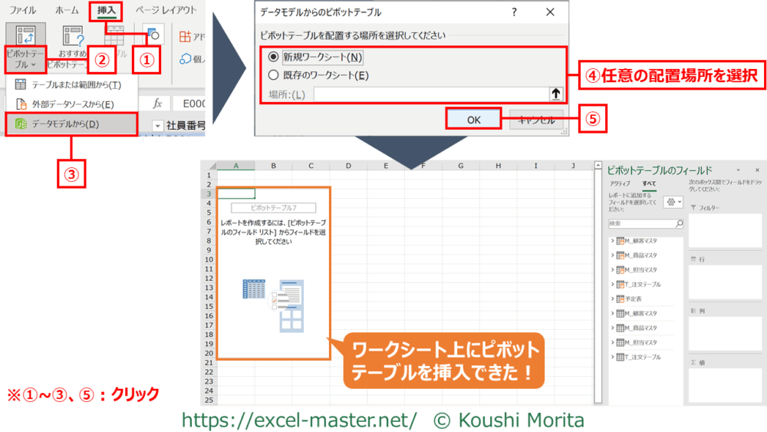Click the help question mark in dialog

[x=515, y=12]
